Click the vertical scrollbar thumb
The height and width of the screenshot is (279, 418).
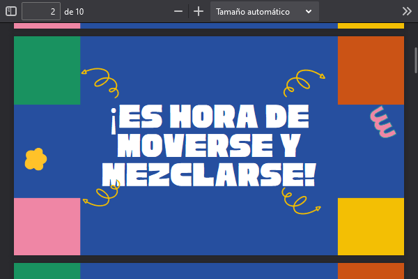(x=416, y=60)
